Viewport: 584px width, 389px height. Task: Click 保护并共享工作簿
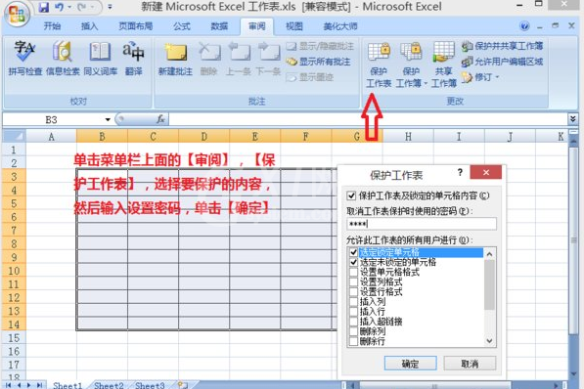502,46
